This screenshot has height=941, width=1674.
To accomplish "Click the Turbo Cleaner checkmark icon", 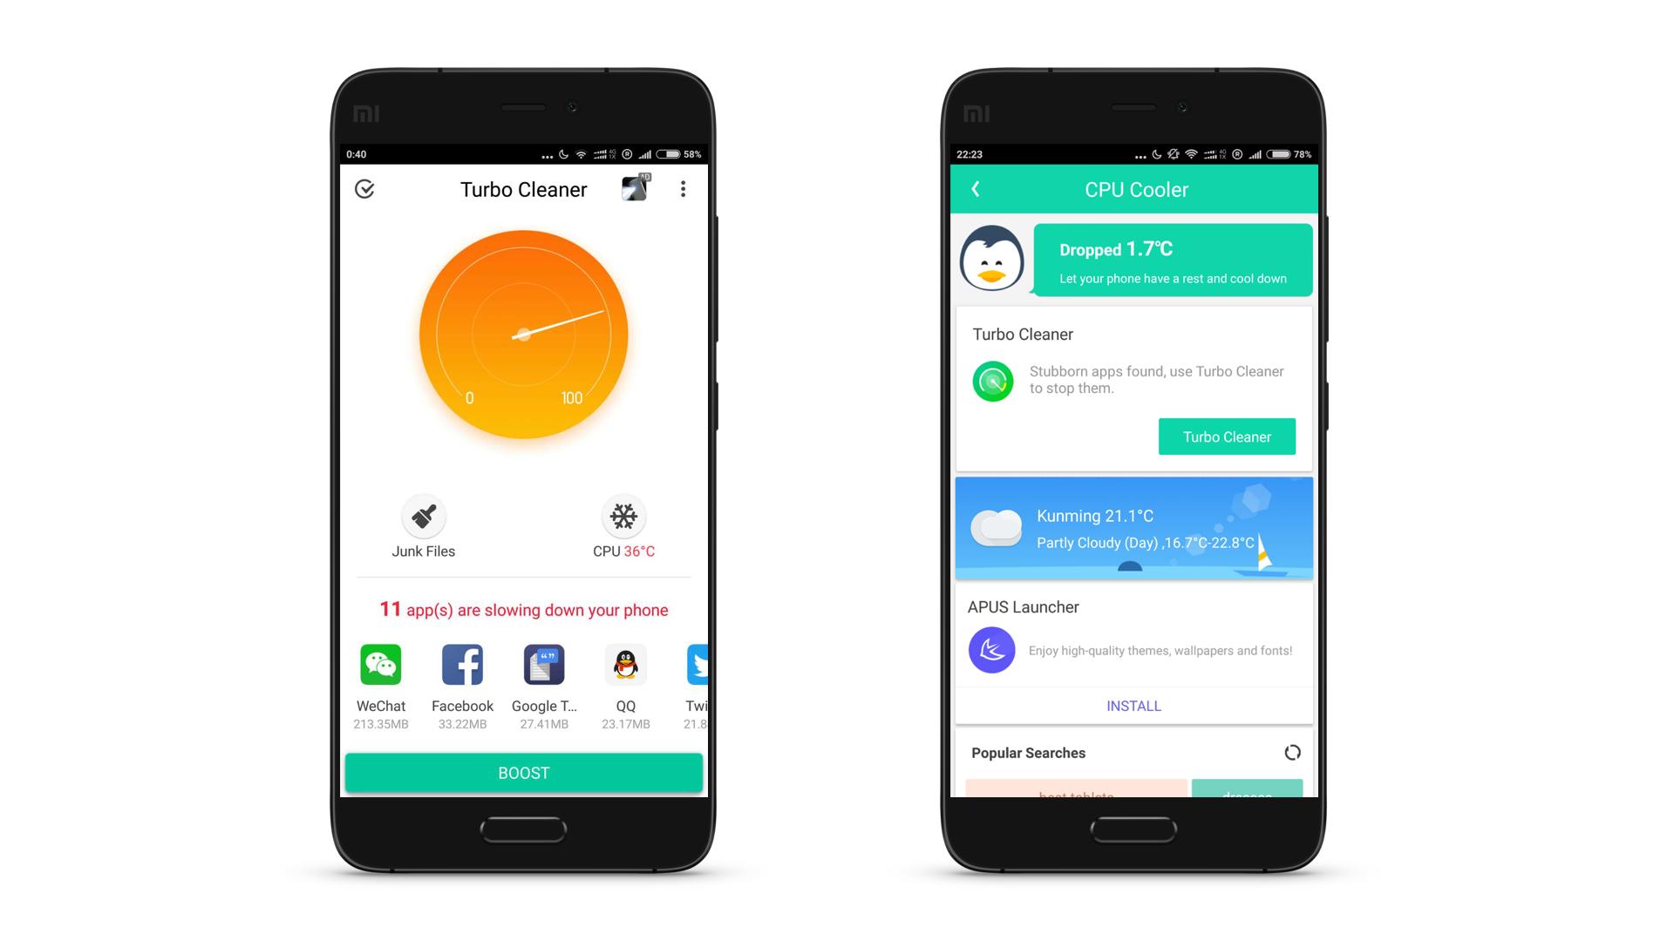I will pos(364,190).
